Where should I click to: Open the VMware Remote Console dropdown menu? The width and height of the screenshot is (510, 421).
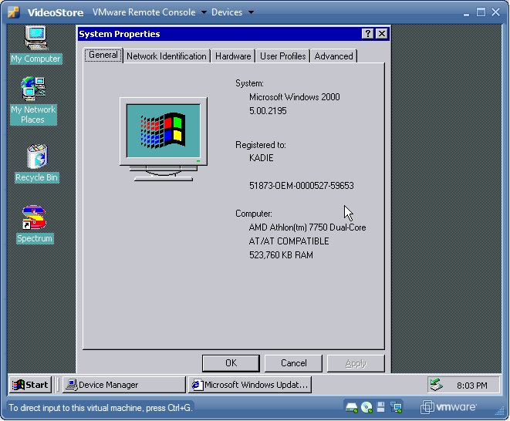[149, 12]
